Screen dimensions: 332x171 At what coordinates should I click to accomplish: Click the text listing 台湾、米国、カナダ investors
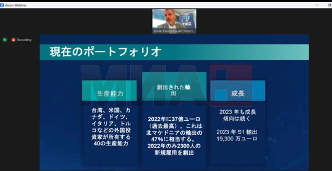pyautogui.click(x=111, y=127)
